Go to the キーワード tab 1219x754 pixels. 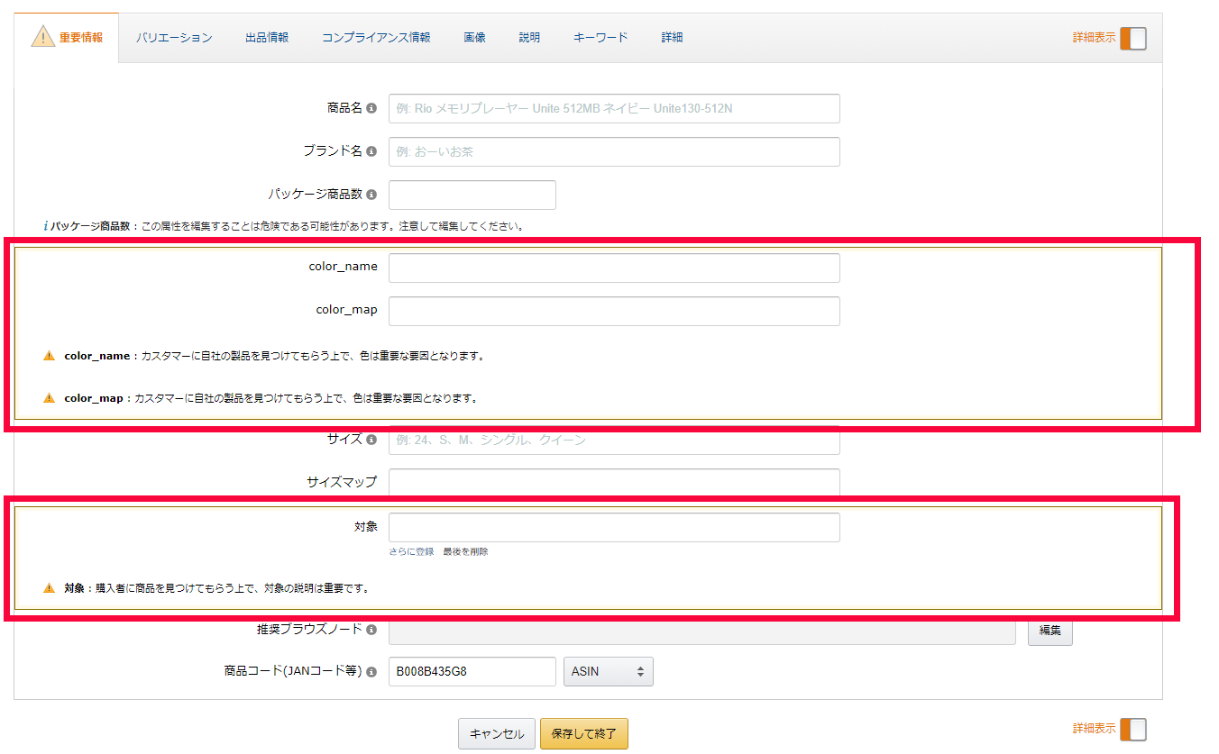600,38
